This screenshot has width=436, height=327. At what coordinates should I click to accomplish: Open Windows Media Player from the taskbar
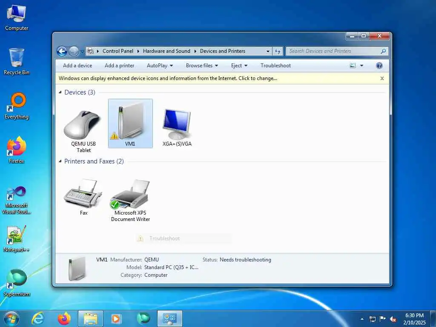116,318
